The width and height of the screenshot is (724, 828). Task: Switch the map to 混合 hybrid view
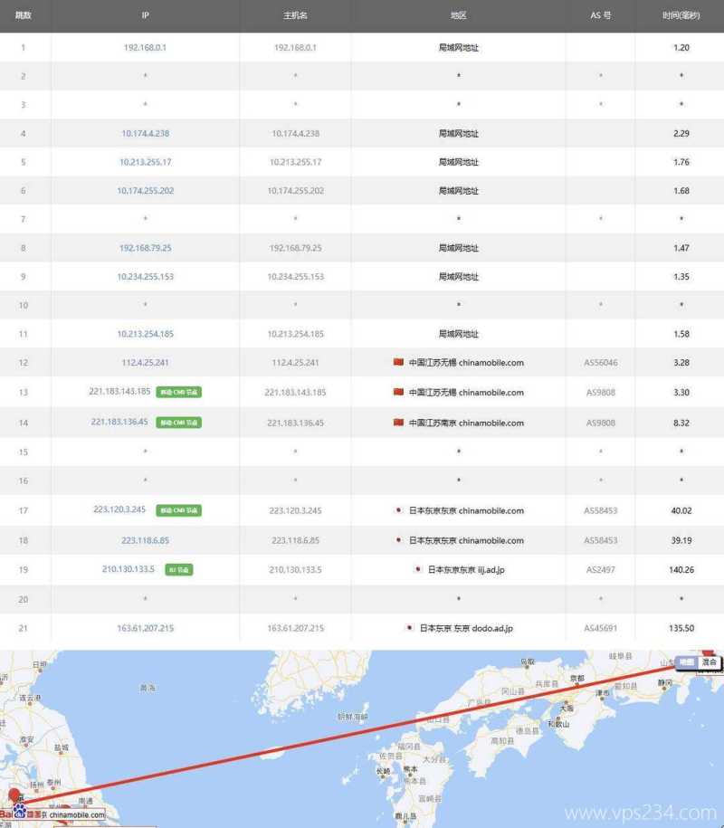[711, 663]
